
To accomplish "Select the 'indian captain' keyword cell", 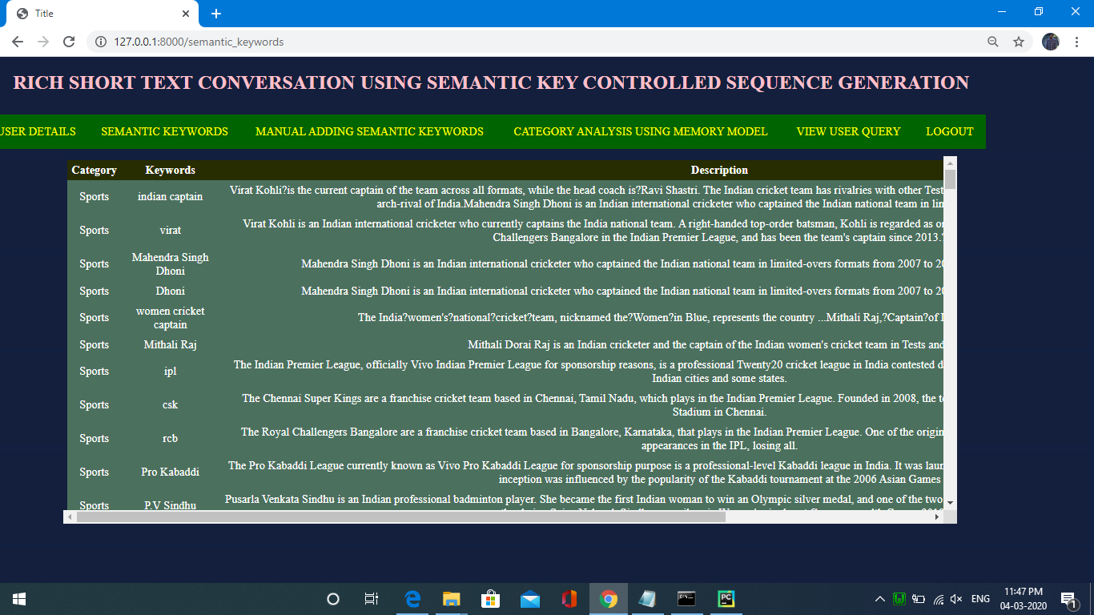I will 170,196.
